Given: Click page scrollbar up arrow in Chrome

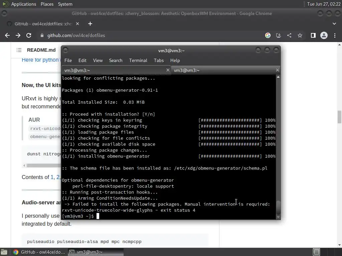Looking at the screenshot, I should pyautogui.click(x=339, y=45).
